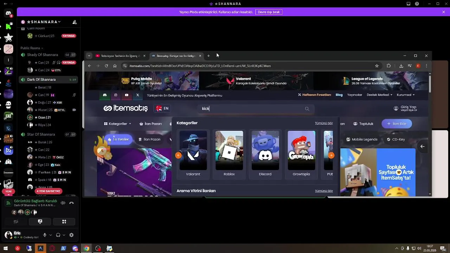The width and height of the screenshot is (450, 253).
Task: Expand Kurumsal dropdown menu
Action: 405,95
